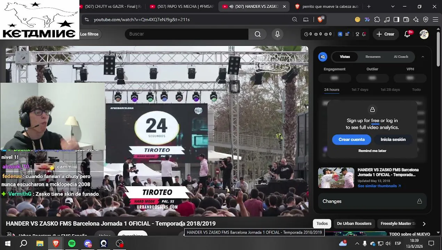Click the Inicia sesión button
442x250 pixels.
tap(393, 140)
